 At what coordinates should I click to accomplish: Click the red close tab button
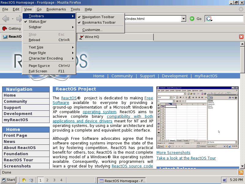241,37
